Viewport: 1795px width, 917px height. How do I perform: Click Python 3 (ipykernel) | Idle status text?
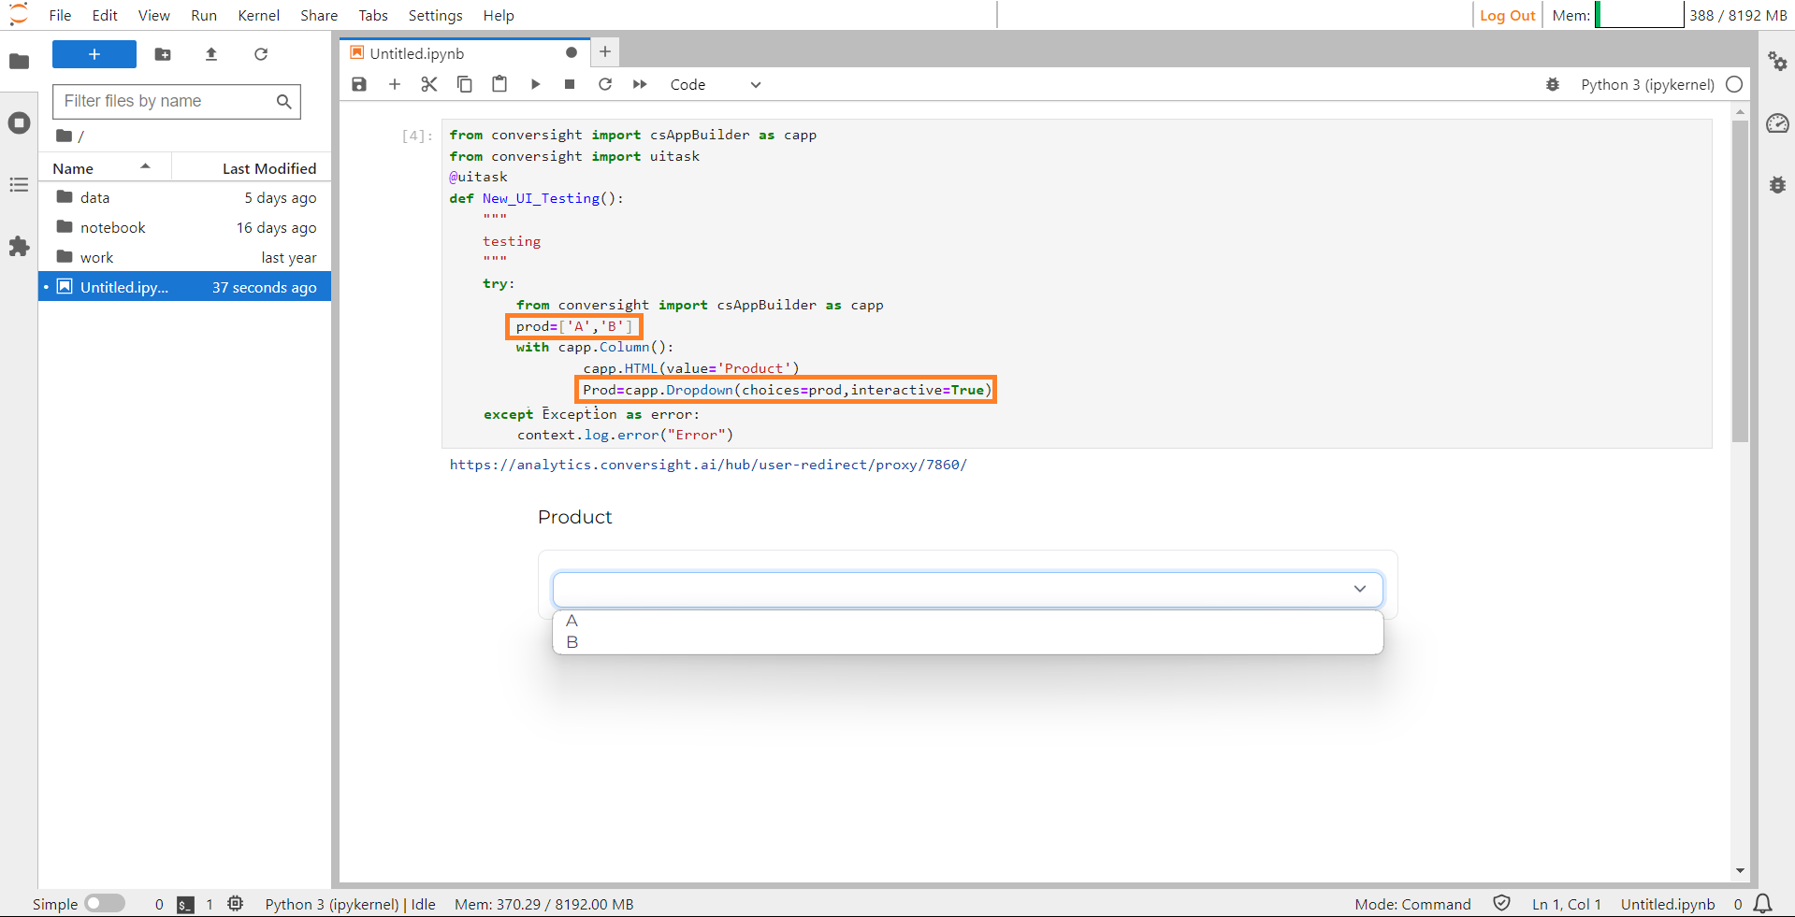(x=350, y=904)
